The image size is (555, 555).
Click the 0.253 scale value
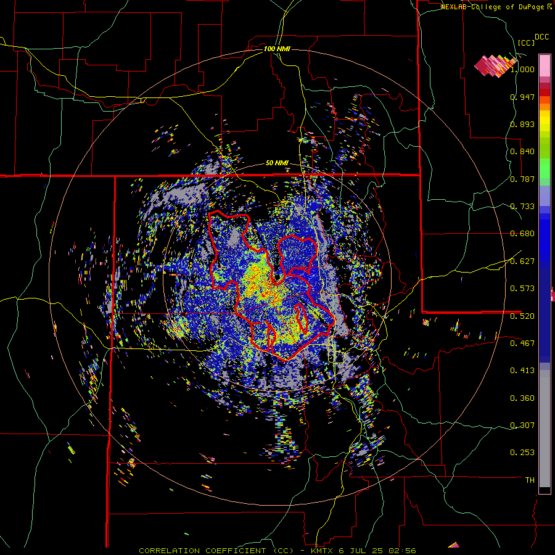(522, 453)
